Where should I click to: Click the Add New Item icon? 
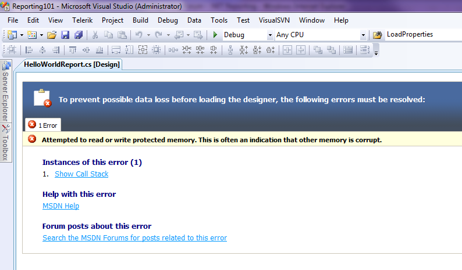(x=32, y=35)
